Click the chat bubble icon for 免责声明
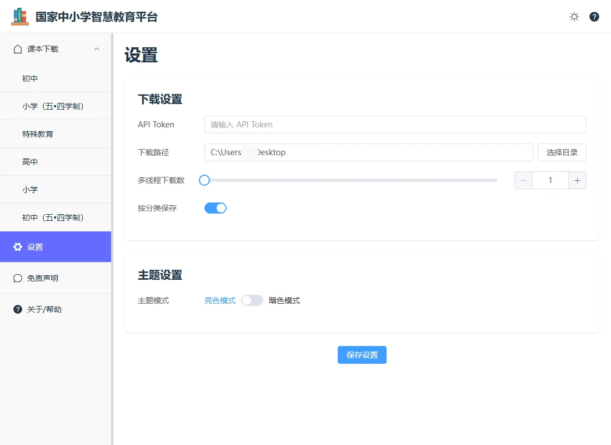The height and width of the screenshot is (445, 611). 18,278
